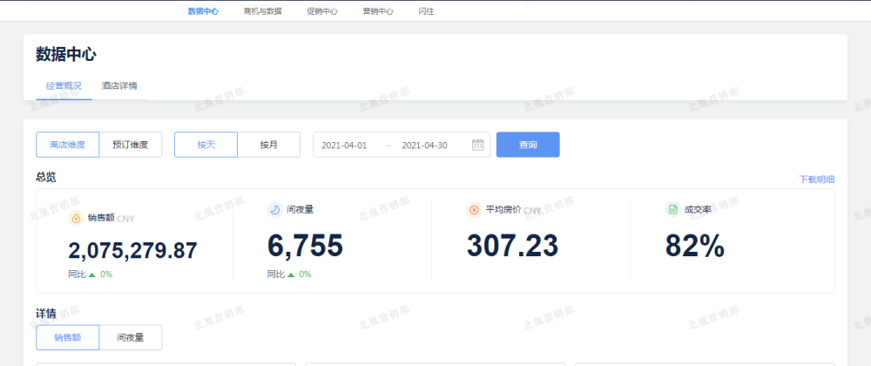Select the 离店维度 toggle option
This screenshot has width=871, height=366.
(68, 145)
